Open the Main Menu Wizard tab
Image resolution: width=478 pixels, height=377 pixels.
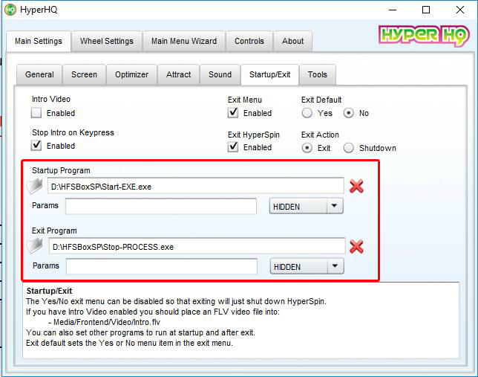pos(184,41)
